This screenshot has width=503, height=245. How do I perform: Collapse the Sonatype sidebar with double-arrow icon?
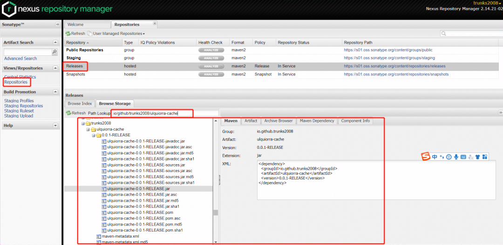tap(57, 24)
